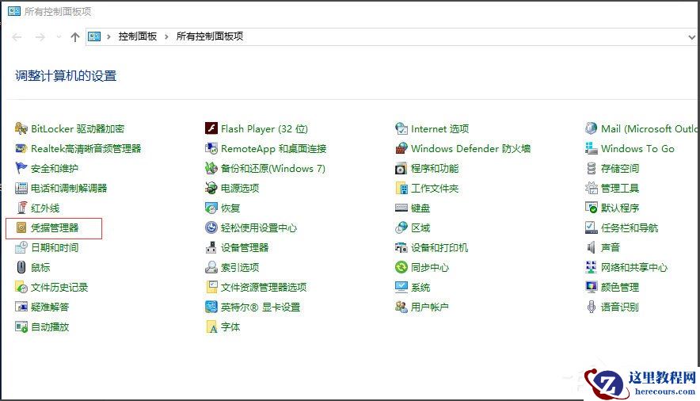
Task: Click the 文件资源管理器选项 icon
Action: click(x=211, y=287)
